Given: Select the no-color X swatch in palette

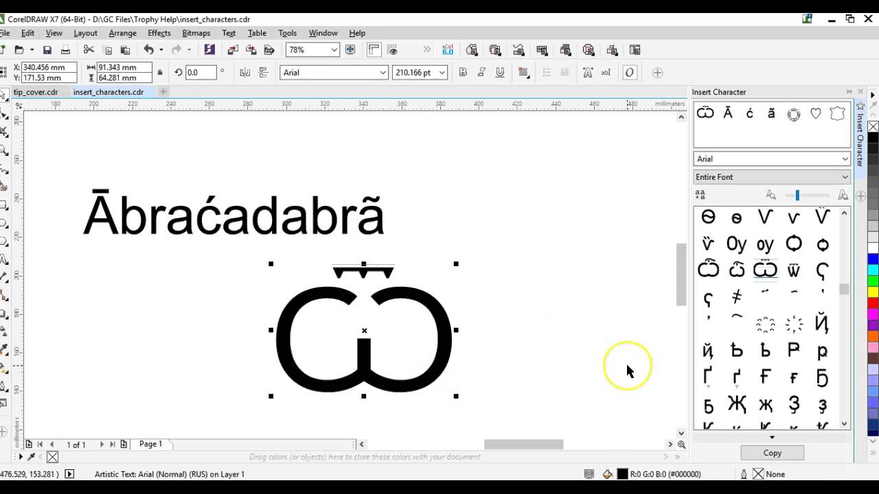Looking at the screenshot, I should [873, 127].
